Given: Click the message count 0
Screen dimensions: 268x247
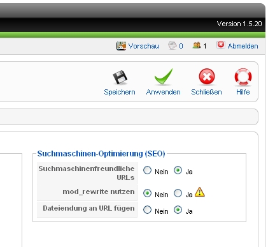Looking at the screenshot, I should click(x=181, y=46).
